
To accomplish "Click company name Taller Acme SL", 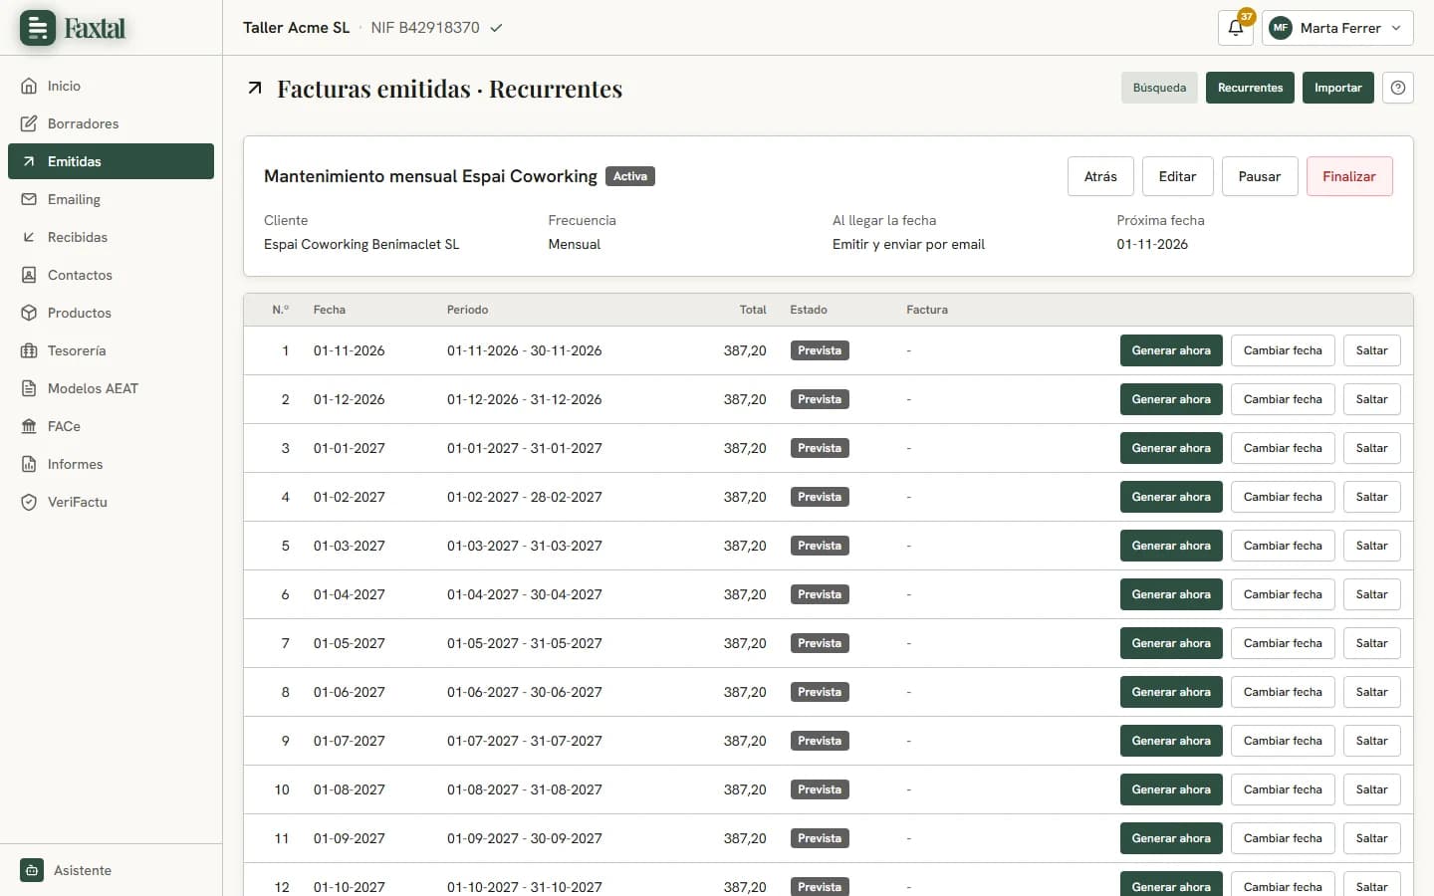I will click(297, 28).
